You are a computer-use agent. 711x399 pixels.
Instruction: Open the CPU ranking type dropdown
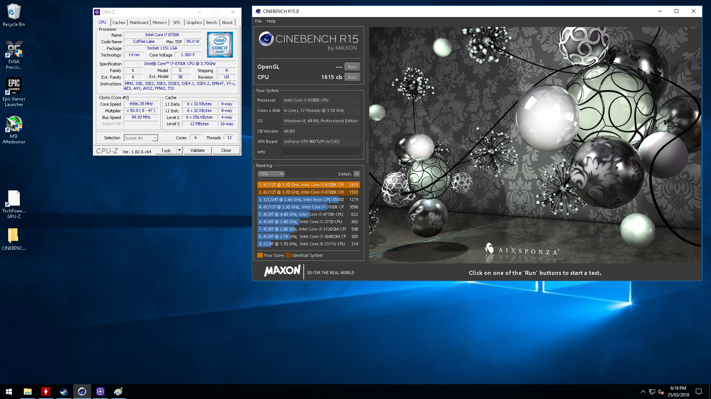(x=271, y=174)
